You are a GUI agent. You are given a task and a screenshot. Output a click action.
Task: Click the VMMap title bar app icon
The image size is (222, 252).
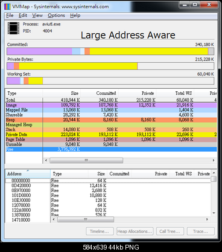click(x=7, y=7)
